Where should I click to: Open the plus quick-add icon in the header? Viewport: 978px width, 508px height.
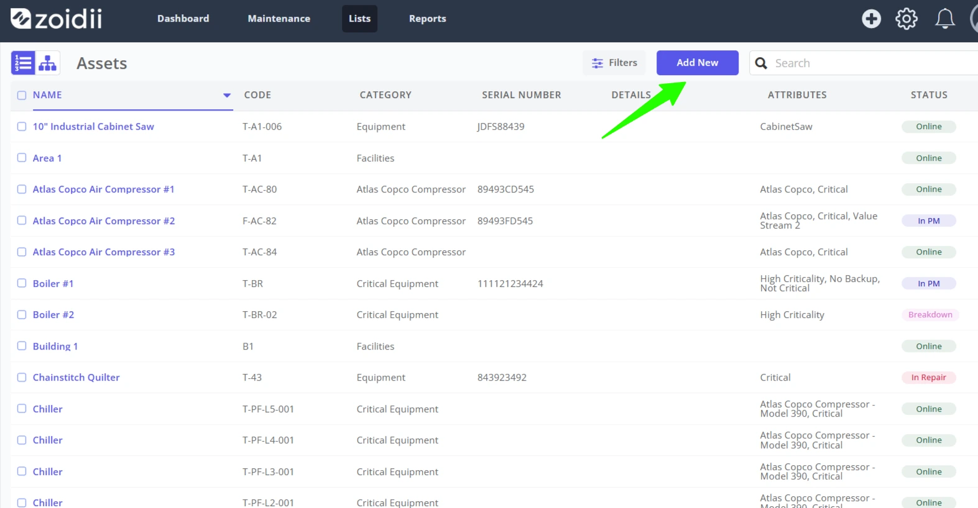(871, 19)
